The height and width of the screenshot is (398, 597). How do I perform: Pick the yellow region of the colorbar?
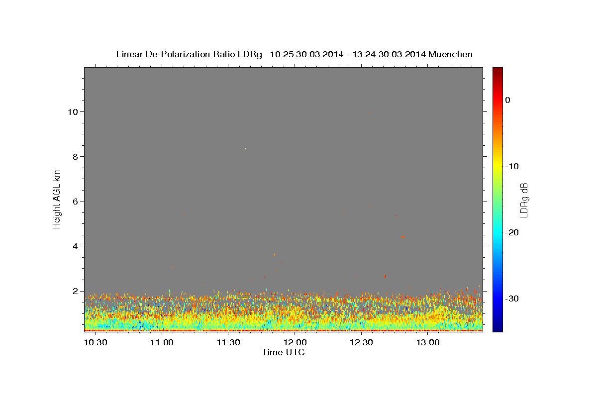tap(497, 164)
